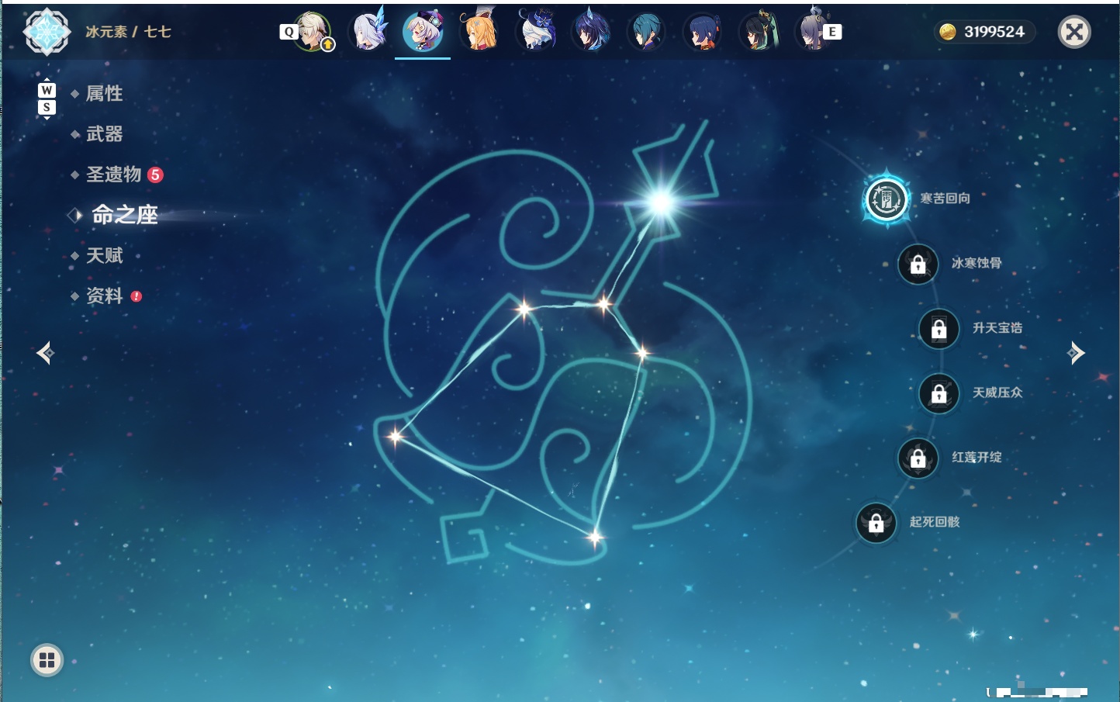Click the Q previous-character key hint
This screenshot has height=702, width=1120.
pyautogui.click(x=289, y=32)
